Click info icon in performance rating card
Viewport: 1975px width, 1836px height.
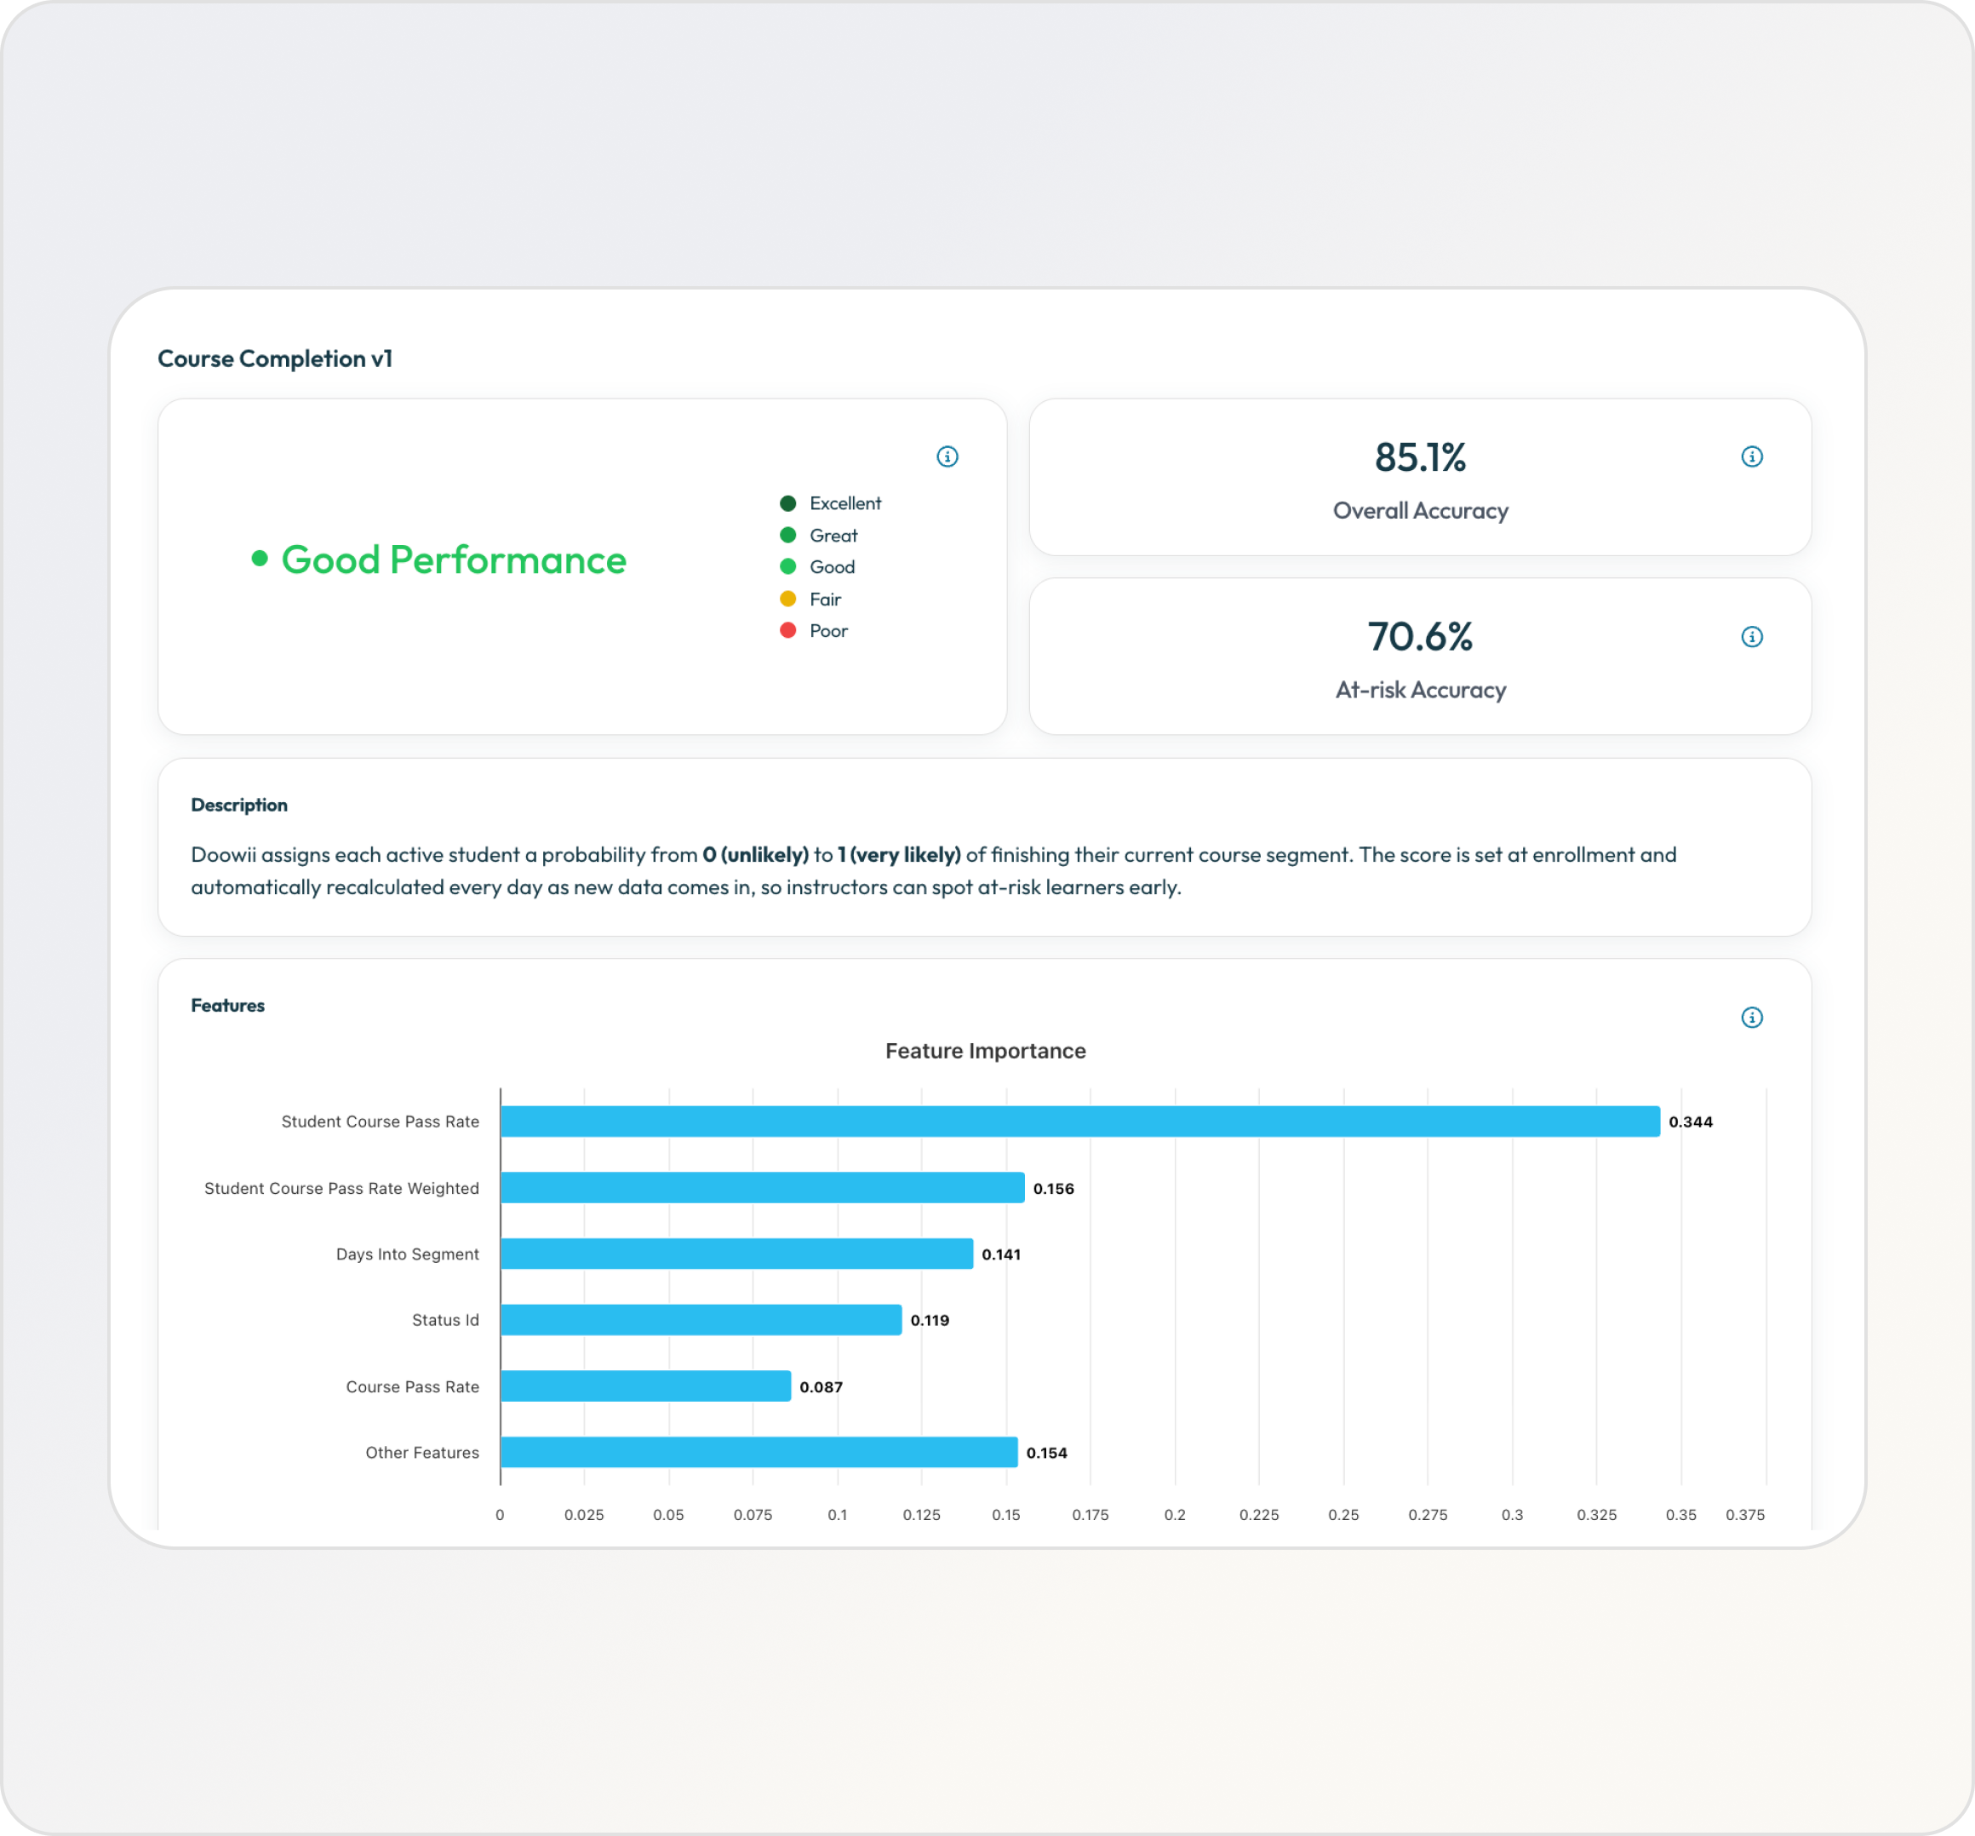[x=947, y=456]
